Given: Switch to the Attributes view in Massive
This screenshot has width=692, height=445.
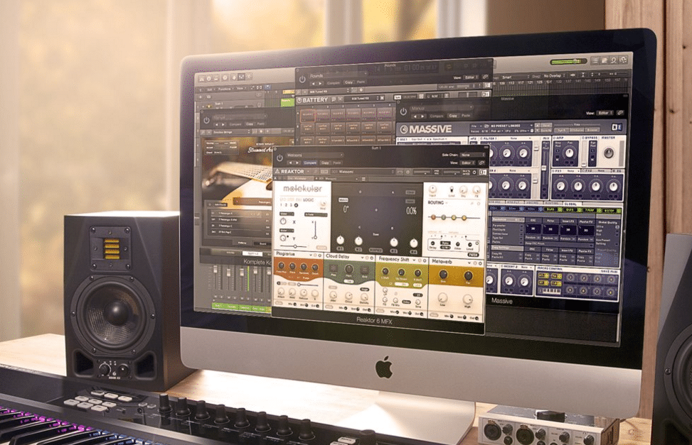Looking at the screenshot, I should click(x=577, y=131).
